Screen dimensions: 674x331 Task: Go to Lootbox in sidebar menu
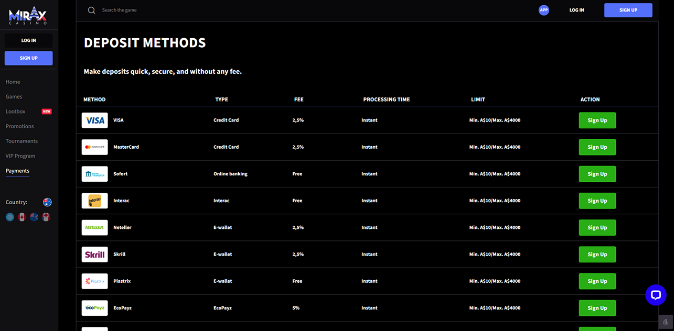pyautogui.click(x=16, y=112)
